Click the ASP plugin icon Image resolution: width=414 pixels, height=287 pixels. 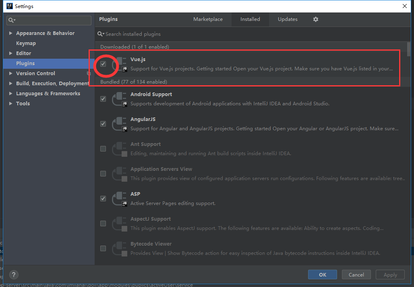(120, 199)
